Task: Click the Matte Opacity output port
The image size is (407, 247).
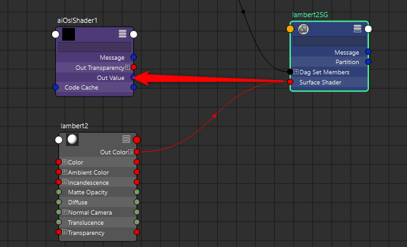Action: pyautogui.click(x=137, y=192)
